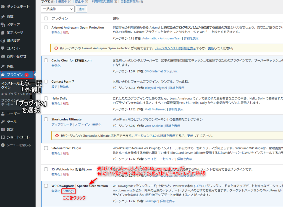This screenshot has width=283, height=207.
Task: Open GMO Internet Group link in Cache Clear row
Action: 161,71
